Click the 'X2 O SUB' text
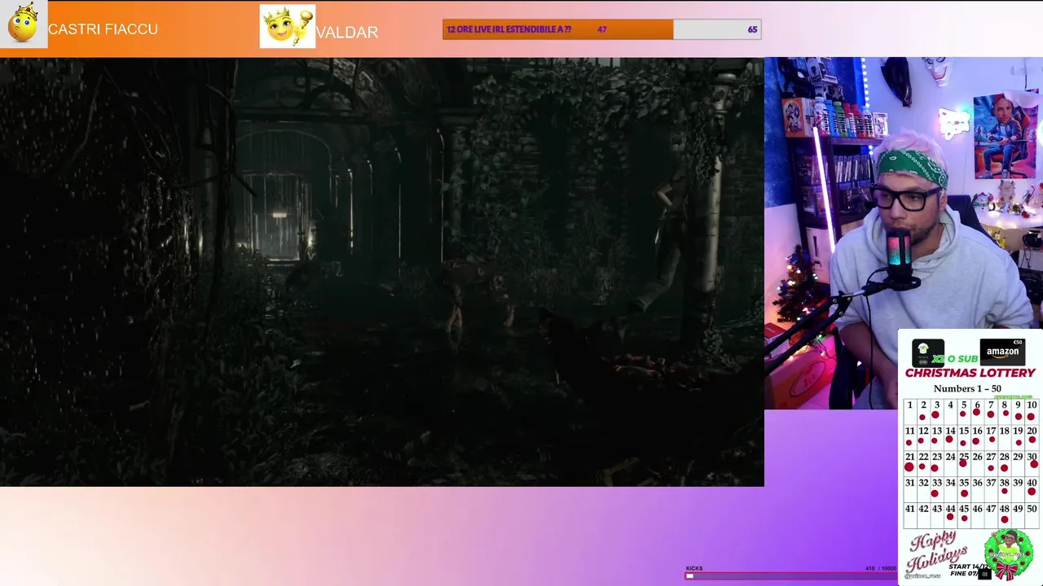The width and height of the screenshot is (1043, 586). 955,359
